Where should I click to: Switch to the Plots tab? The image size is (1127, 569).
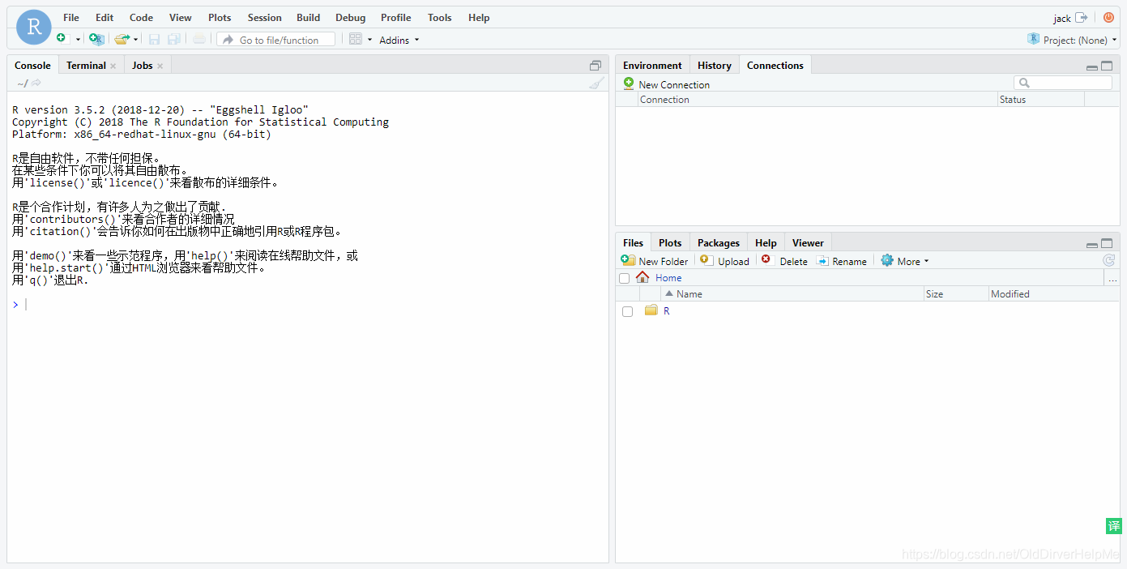pyautogui.click(x=670, y=243)
